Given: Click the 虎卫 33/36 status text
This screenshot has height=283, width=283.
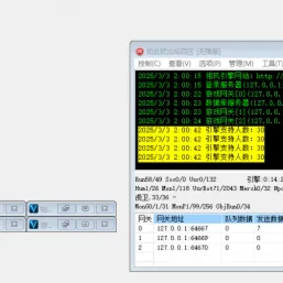Looking at the screenshot, I should click(152, 197).
